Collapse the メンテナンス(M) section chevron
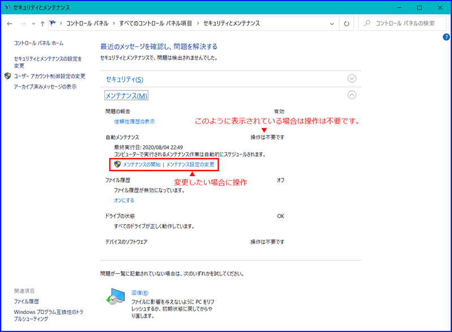This screenshot has width=452, height=332. click(351, 95)
